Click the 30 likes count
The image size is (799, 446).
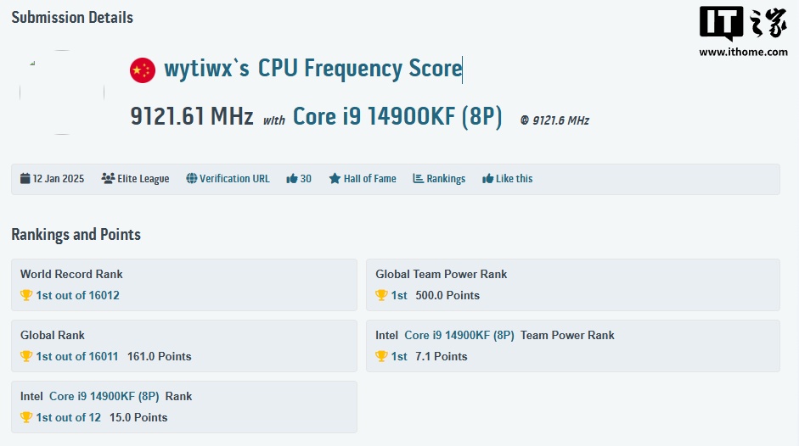pyautogui.click(x=306, y=179)
